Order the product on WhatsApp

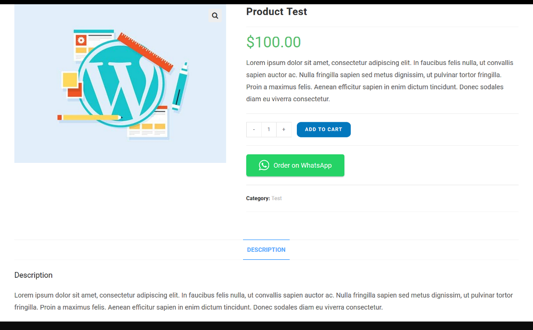pyautogui.click(x=295, y=166)
